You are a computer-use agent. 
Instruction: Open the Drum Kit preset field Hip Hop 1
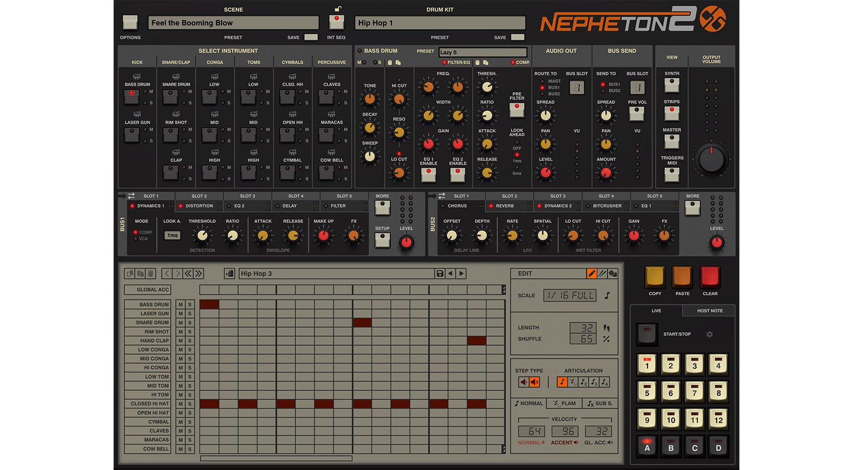click(440, 23)
